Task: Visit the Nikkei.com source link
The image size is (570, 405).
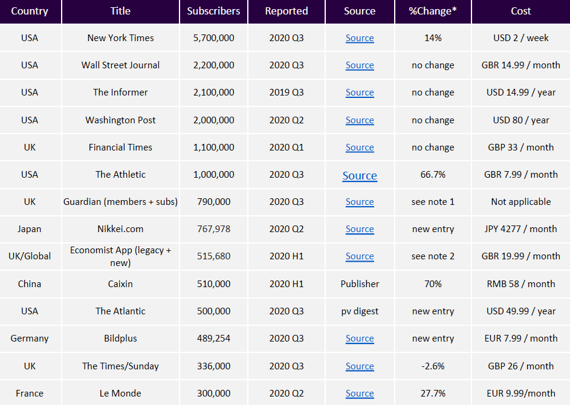Action: [360, 229]
